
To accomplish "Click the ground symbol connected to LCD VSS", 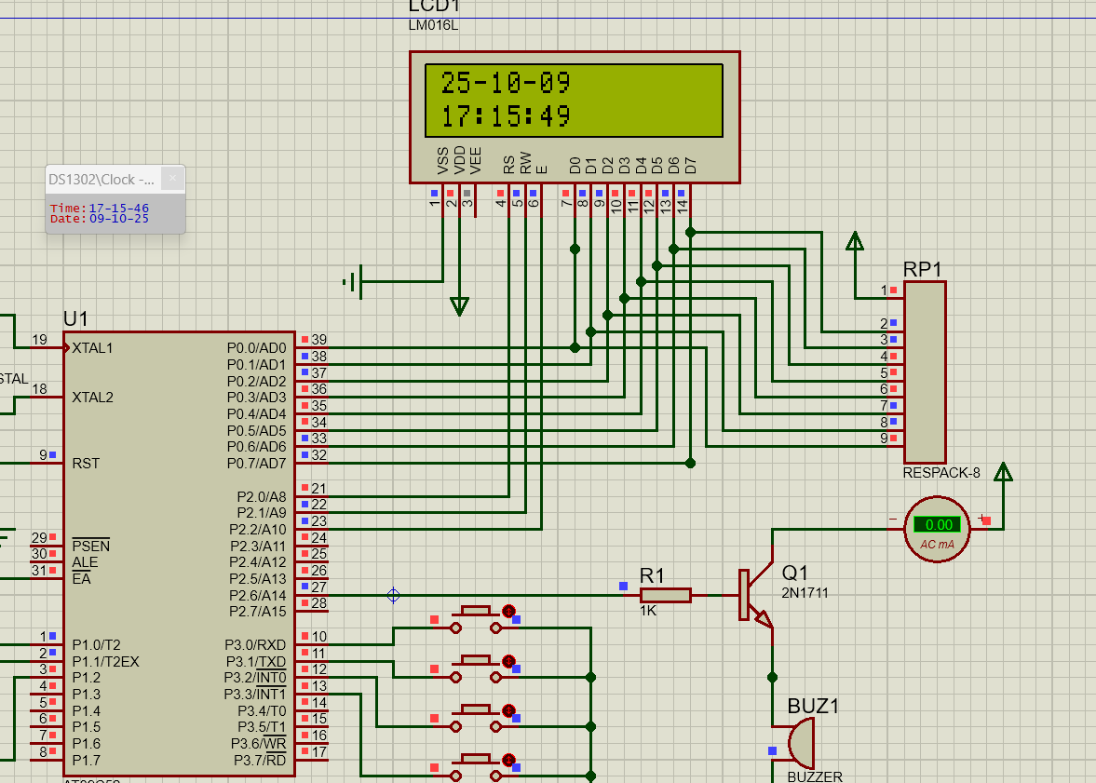I will tap(354, 280).
